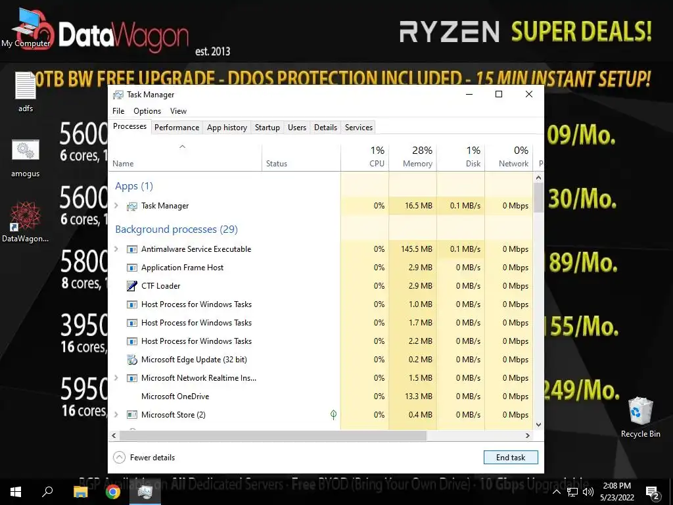
Task: Click the Application Frame Host process icon
Action: tap(131, 268)
